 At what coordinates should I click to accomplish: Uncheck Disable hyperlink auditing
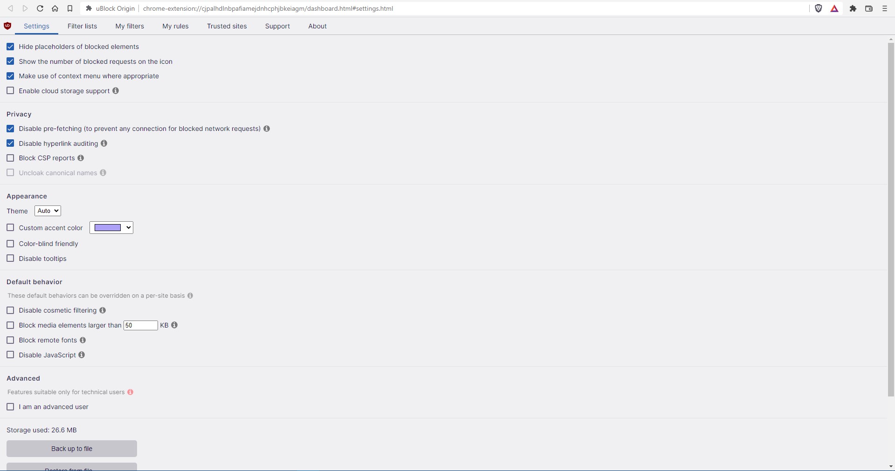(10, 143)
